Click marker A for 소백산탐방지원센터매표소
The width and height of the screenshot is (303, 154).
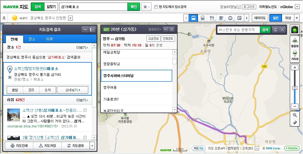pos(10,69)
